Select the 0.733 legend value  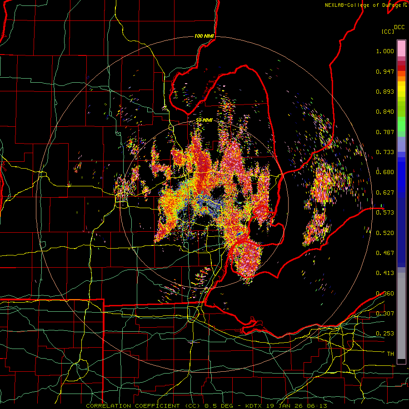pyautogui.click(x=385, y=152)
